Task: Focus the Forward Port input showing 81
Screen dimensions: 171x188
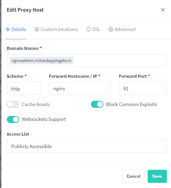Action: point(142,88)
